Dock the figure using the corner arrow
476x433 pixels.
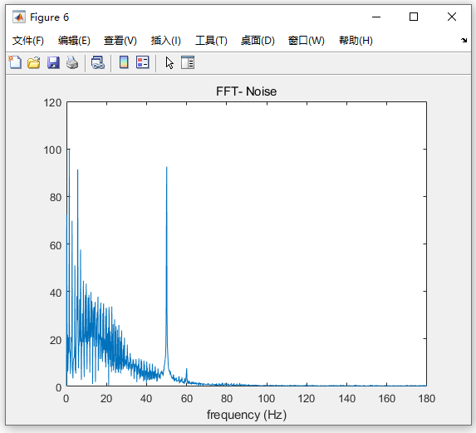tap(464, 40)
